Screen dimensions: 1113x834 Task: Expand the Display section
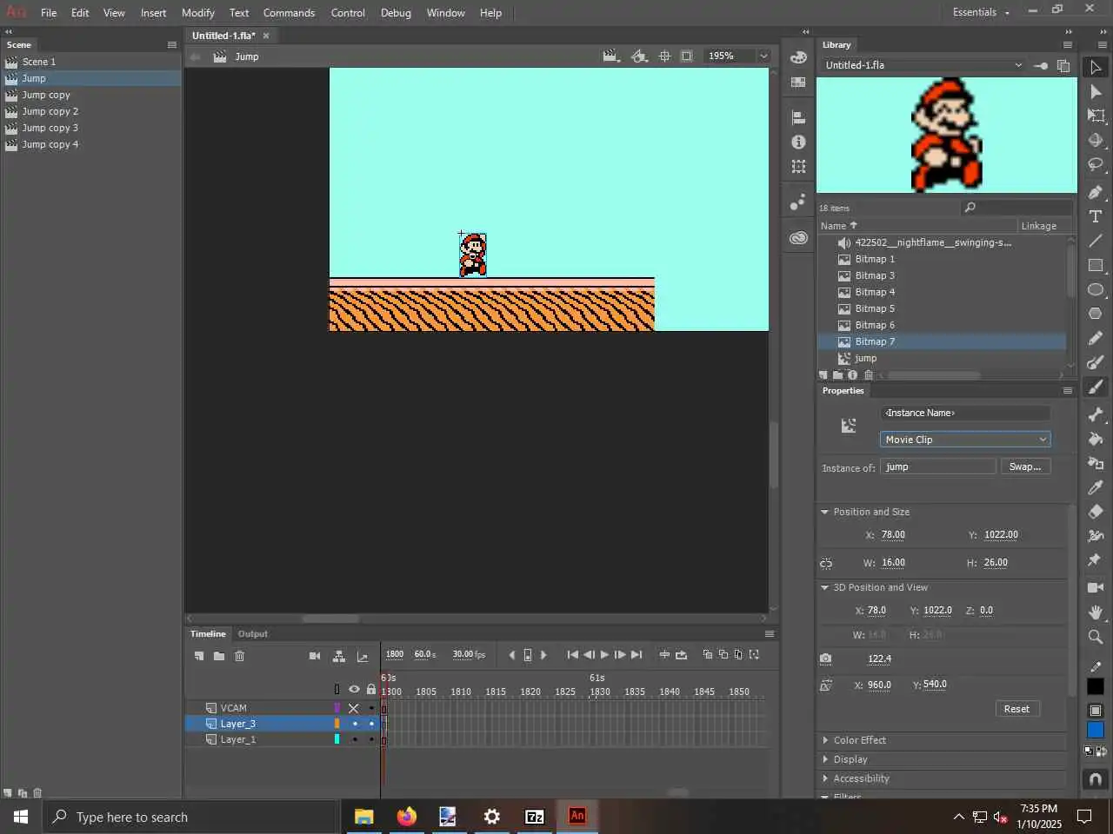tap(825, 759)
